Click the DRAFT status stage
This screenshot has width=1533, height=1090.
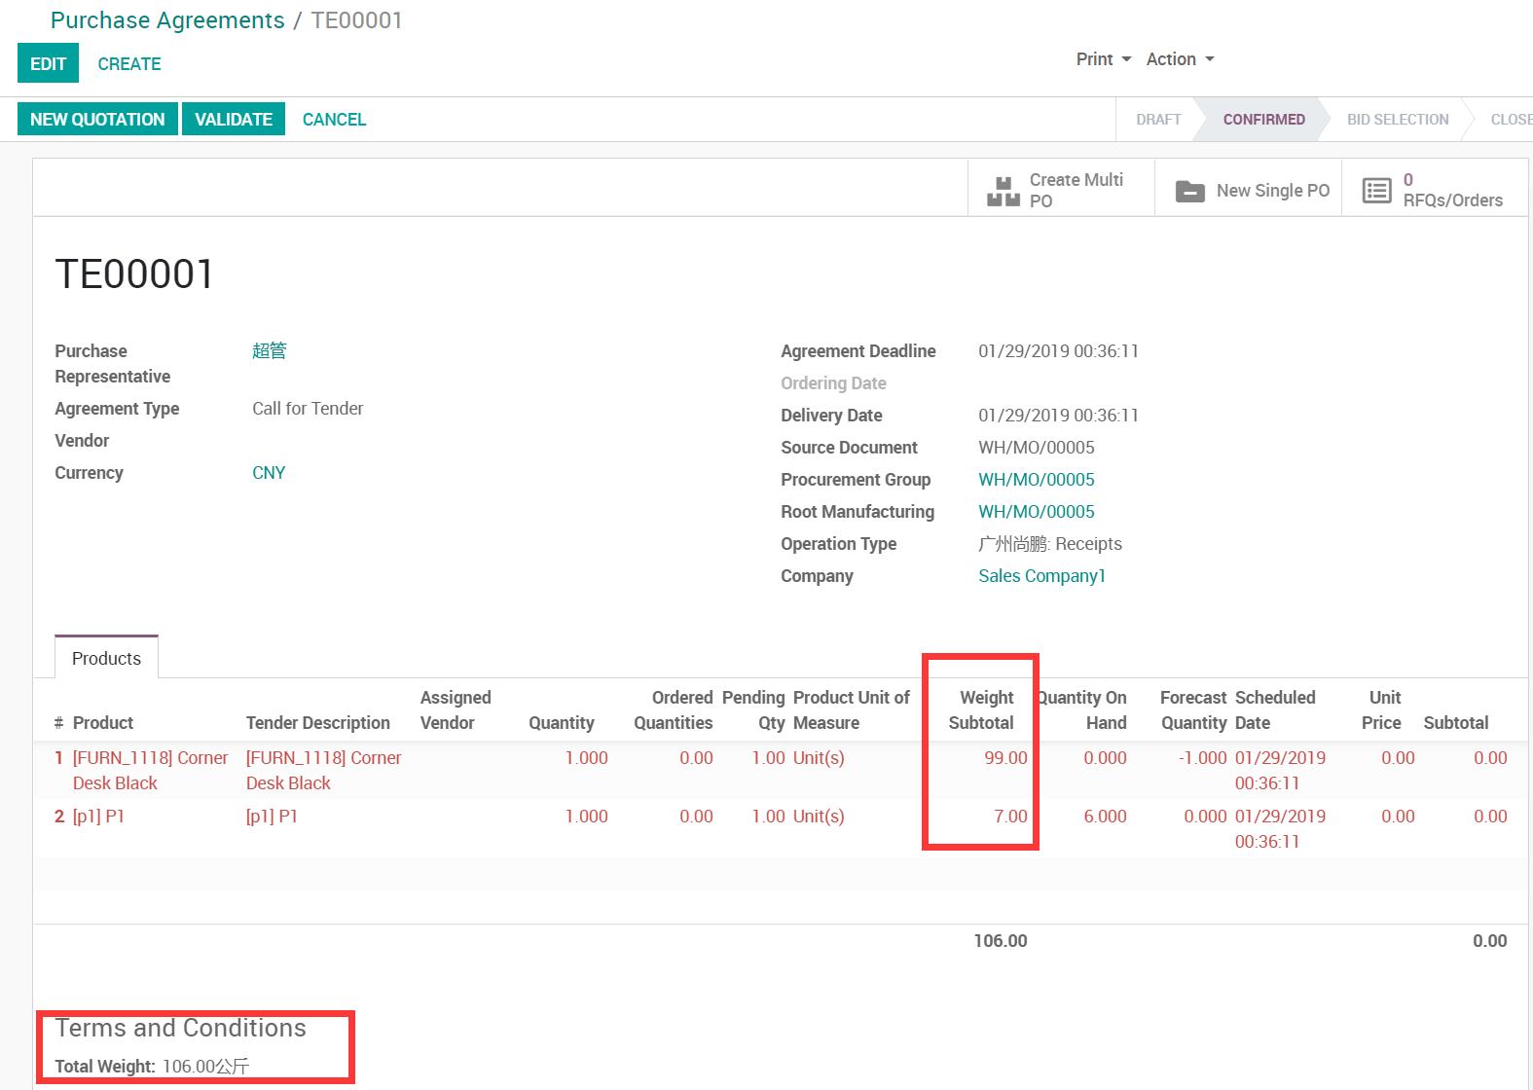click(x=1158, y=120)
